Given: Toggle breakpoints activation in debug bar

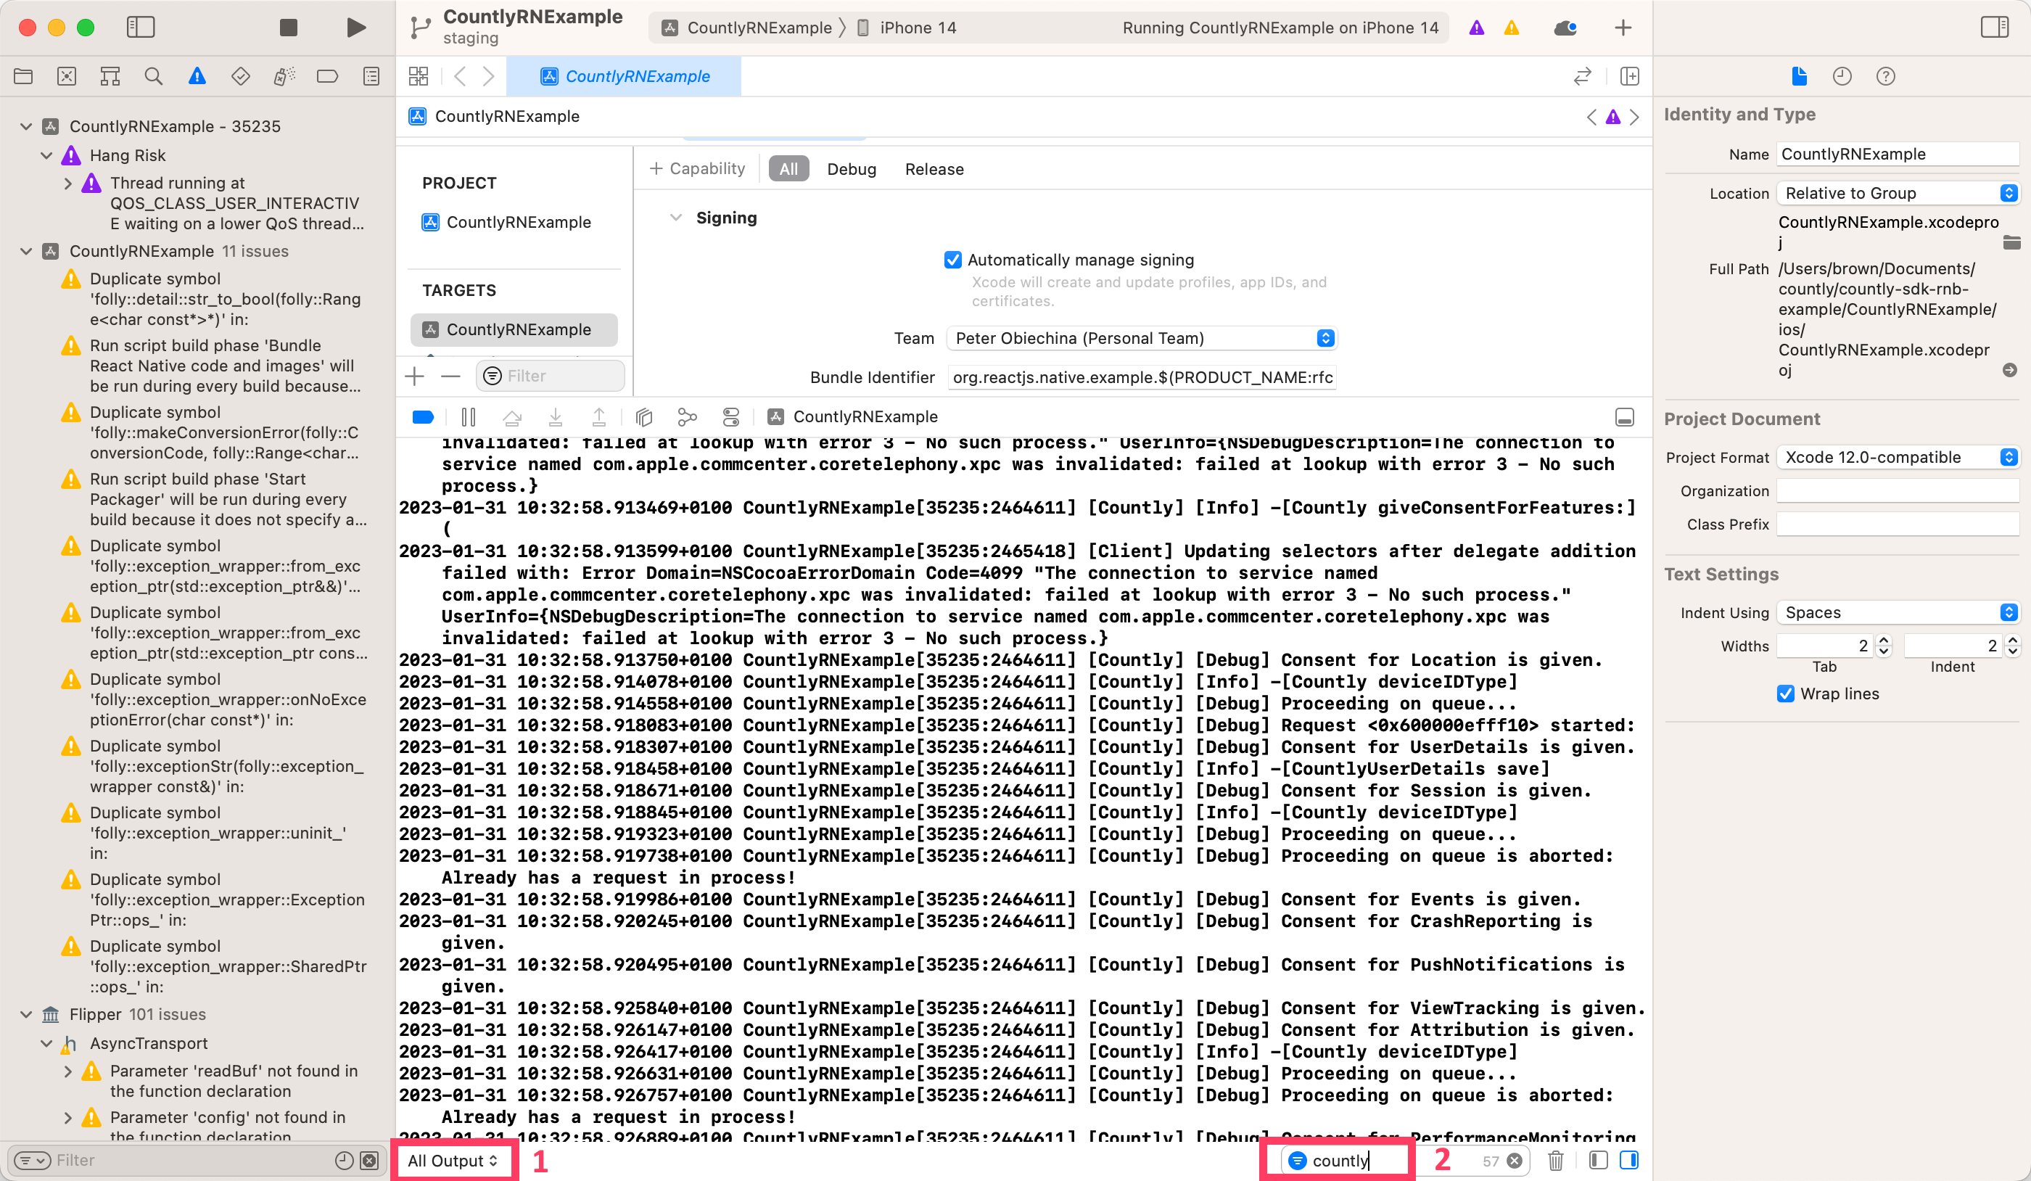Looking at the screenshot, I should tap(423, 417).
